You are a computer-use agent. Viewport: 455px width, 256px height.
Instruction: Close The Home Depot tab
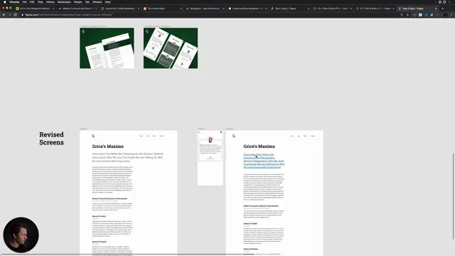coord(181,9)
